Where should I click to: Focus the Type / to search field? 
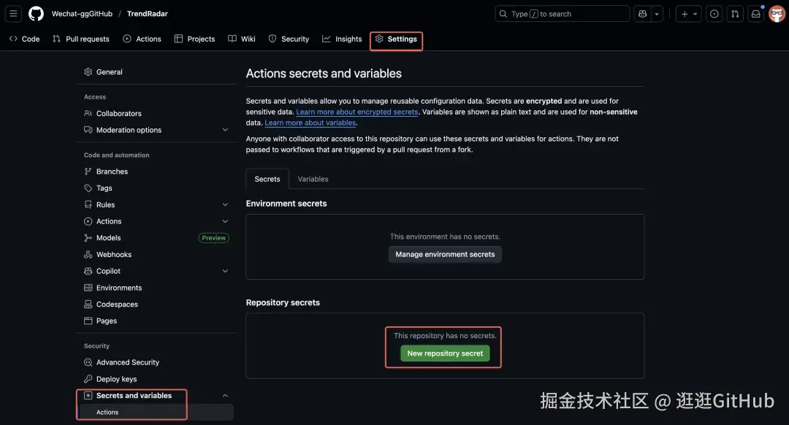(562, 14)
